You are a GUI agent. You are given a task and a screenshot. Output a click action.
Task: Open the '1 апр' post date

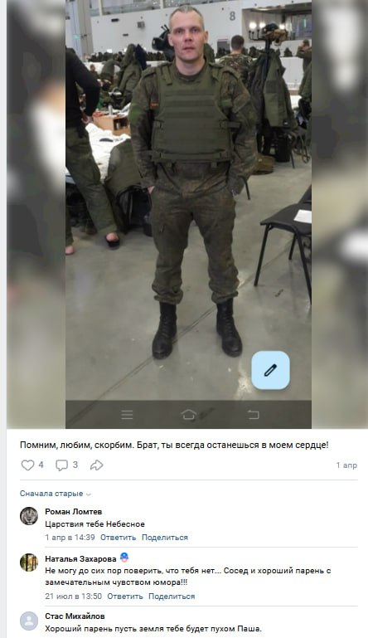coord(346,465)
